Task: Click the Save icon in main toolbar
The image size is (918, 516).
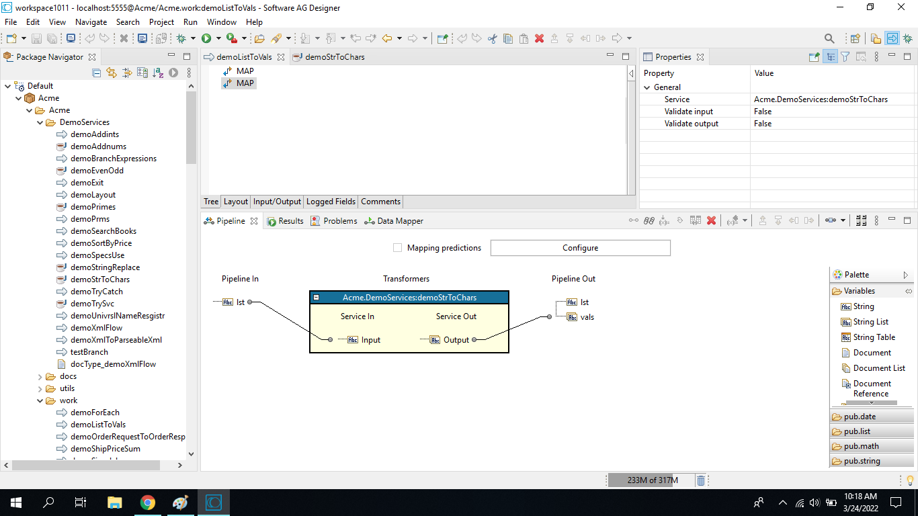Action: click(x=36, y=38)
